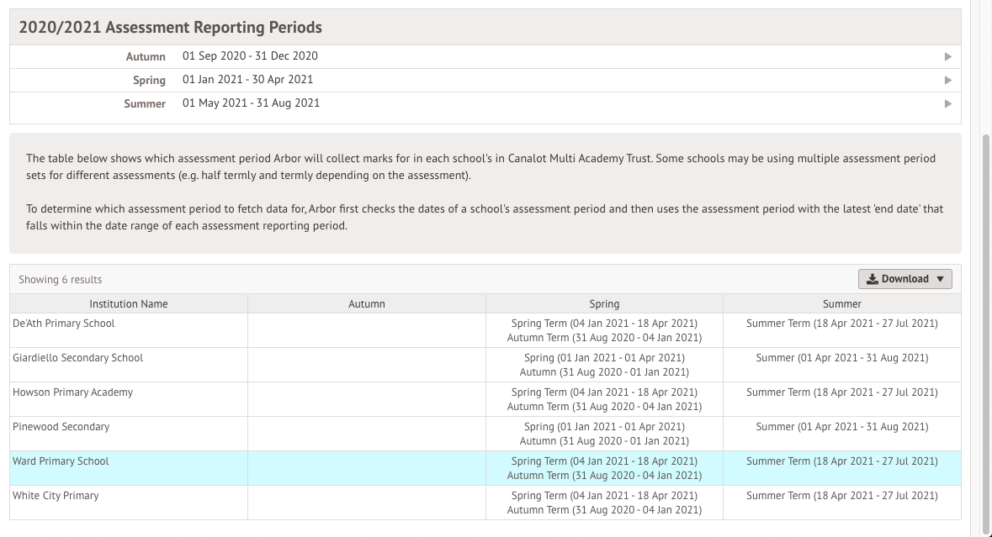Click Giardiello Secondary School Summer cell

[842, 366]
